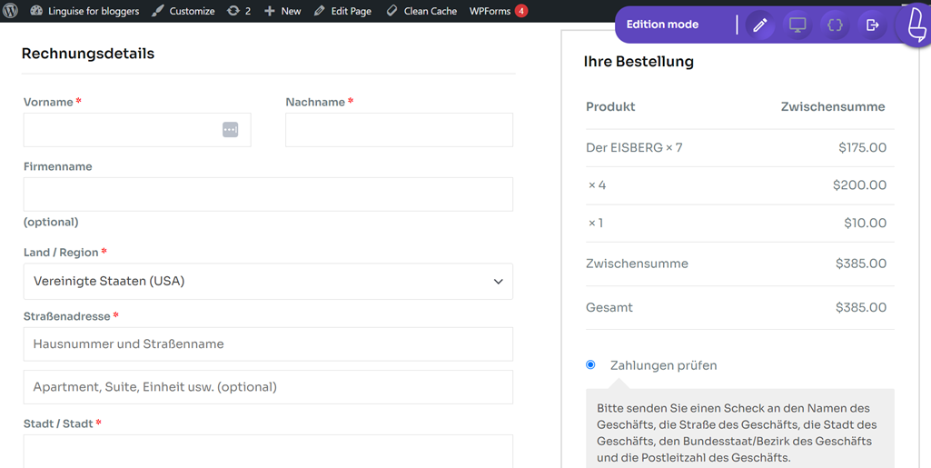The height and width of the screenshot is (468, 931).
Task: Click the $200.00 amount
Action: (x=859, y=185)
